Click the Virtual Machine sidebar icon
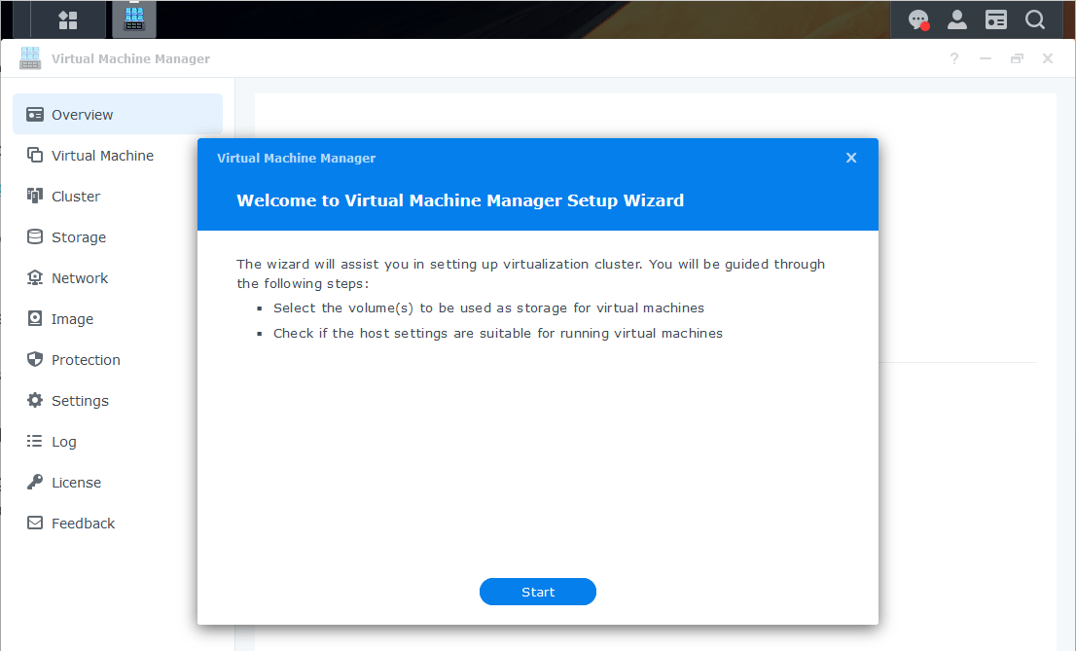The width and height of the screenshot is (1076, 651). click(x=35, y=155)
